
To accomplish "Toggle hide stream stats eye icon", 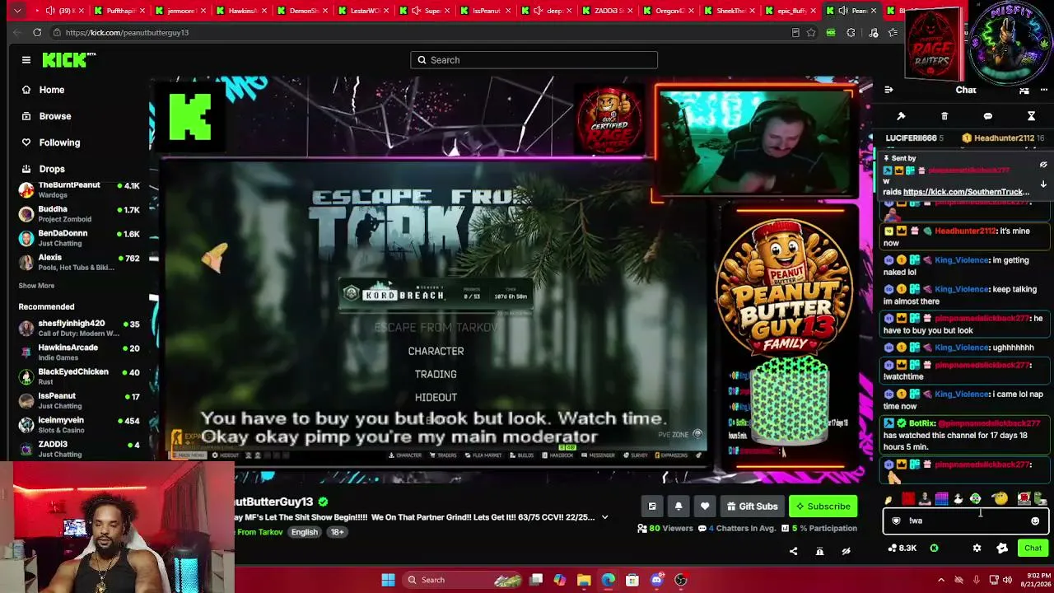I will [846, 551].
